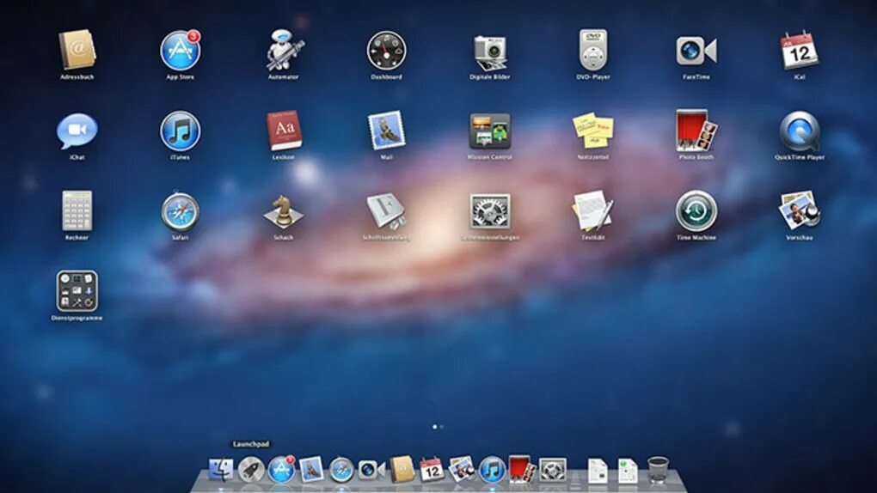Screen dimensions: 877x493
Task: Open App Store from the Dock
Action: (281, 469)
